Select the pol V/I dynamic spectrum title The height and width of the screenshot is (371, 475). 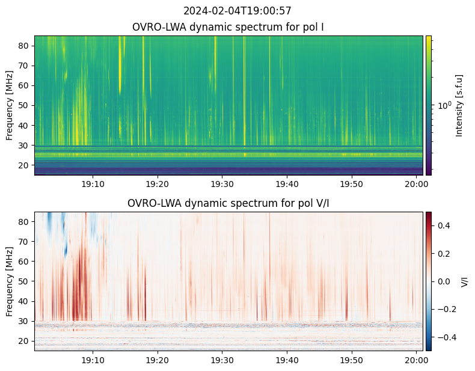click(229, 203)
